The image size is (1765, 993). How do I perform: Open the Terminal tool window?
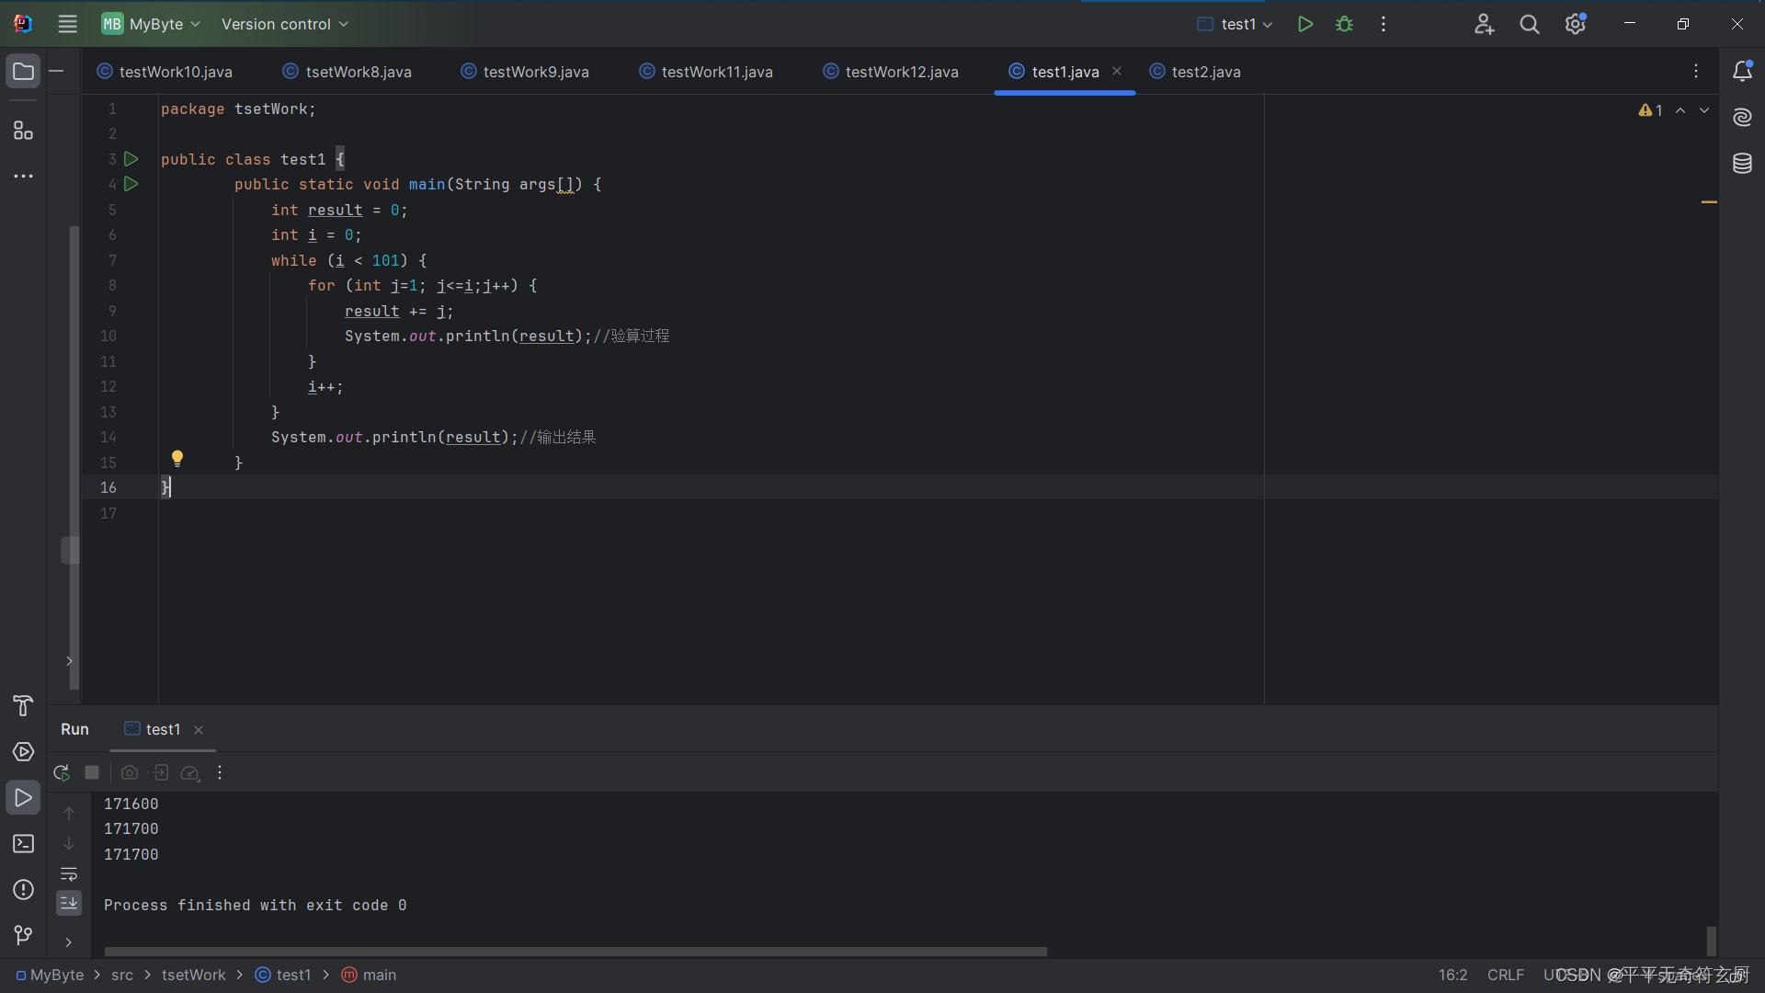[x=23, y=843]
